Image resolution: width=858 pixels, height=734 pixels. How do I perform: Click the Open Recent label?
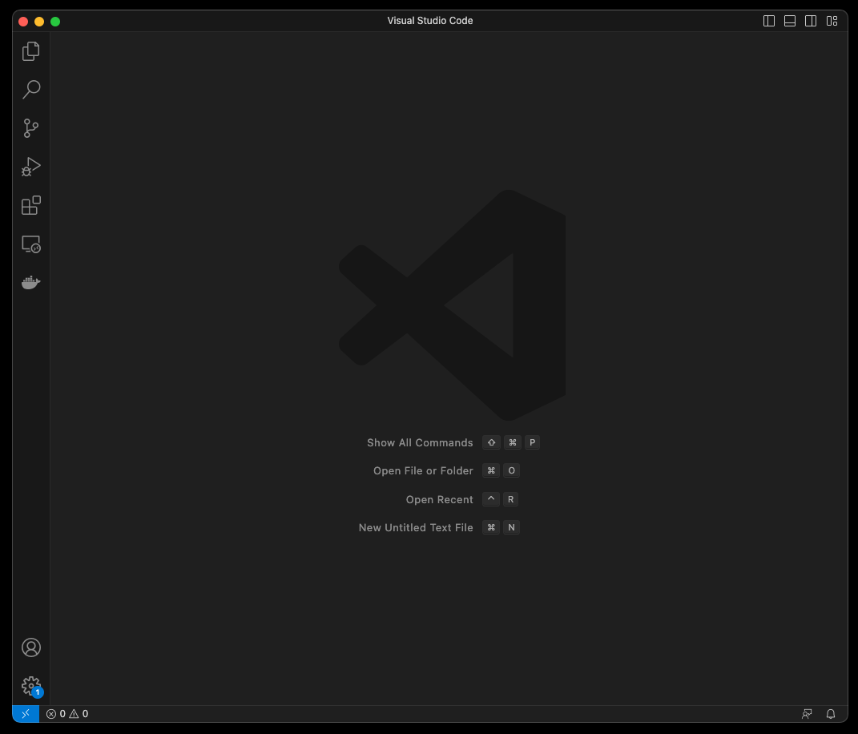pyautogui.click(x=439, y=500)
